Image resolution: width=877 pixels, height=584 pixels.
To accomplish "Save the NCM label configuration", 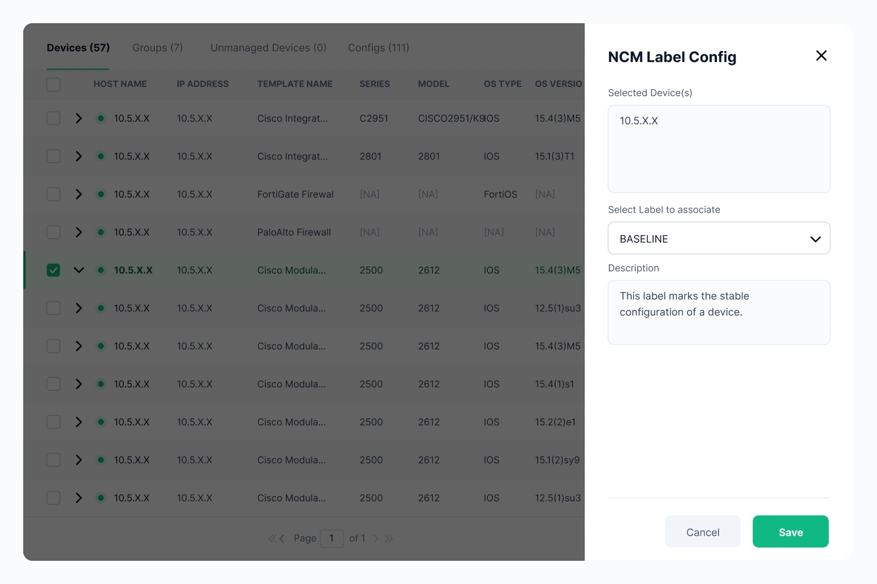I will pos(791,531).
